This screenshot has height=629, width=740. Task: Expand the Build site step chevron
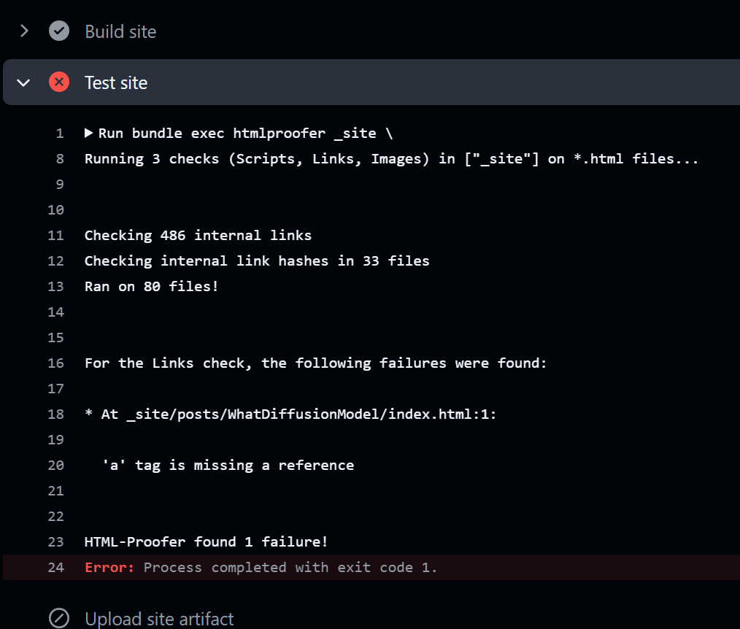(24, 31)
